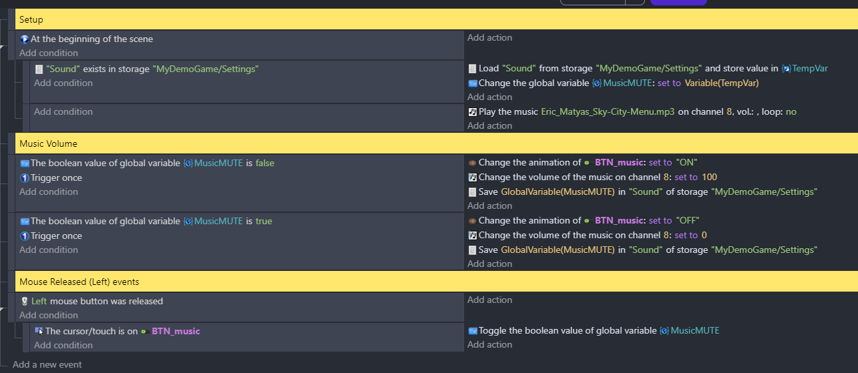858x373 pixels.
Task: Add action to 'Left mouse button was released' event
Action: point(490,300)
